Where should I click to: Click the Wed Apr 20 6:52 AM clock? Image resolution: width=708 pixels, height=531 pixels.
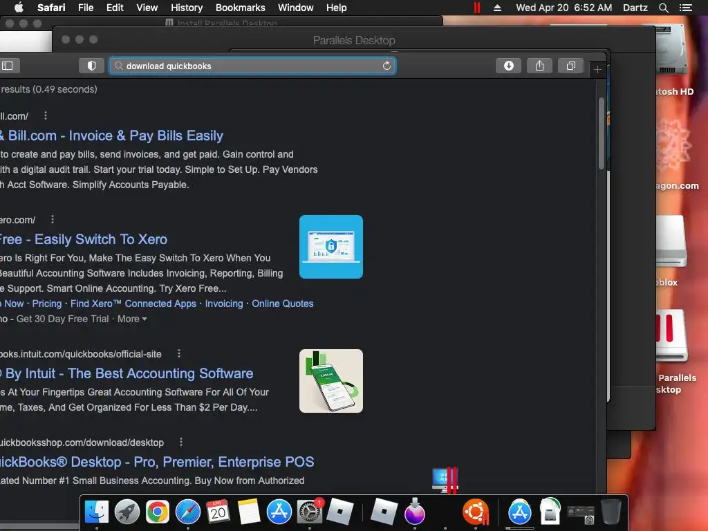[564, 8]
